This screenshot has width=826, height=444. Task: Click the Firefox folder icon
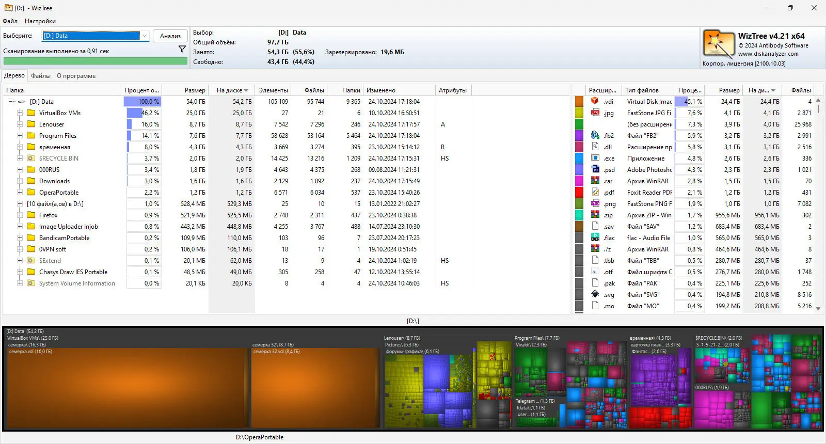31,215
